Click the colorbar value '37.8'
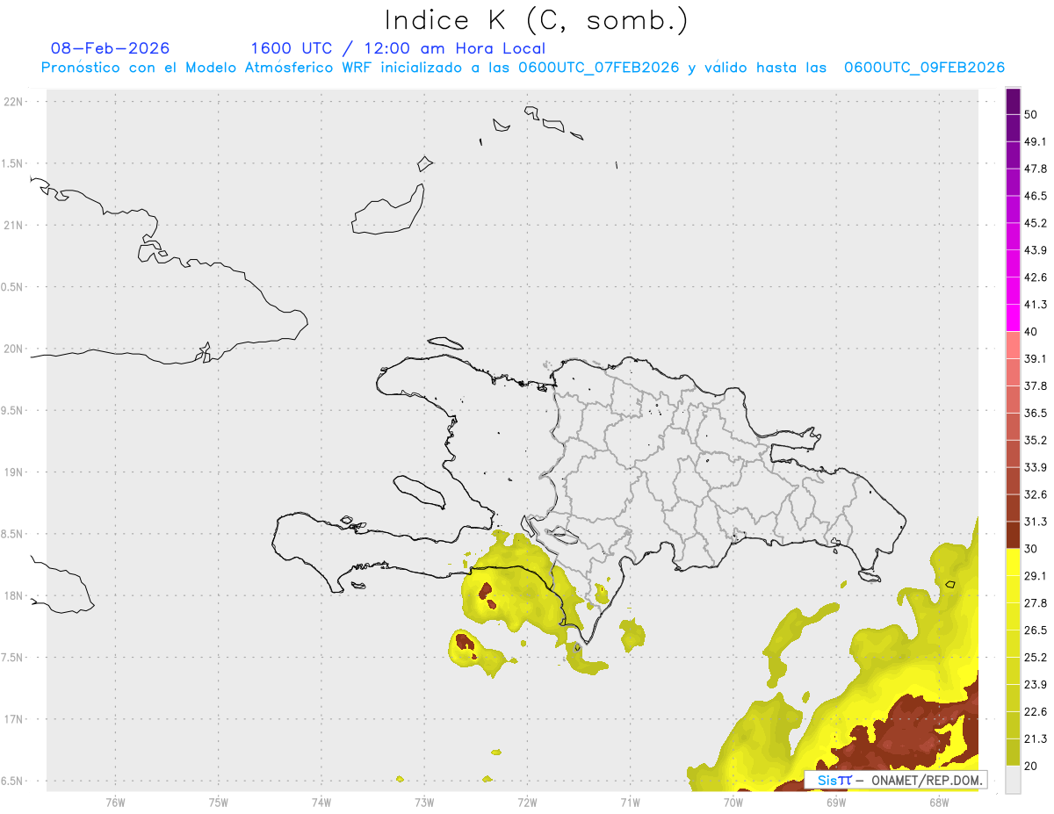Screen dimensions: 1054x814 point(1036,386)
